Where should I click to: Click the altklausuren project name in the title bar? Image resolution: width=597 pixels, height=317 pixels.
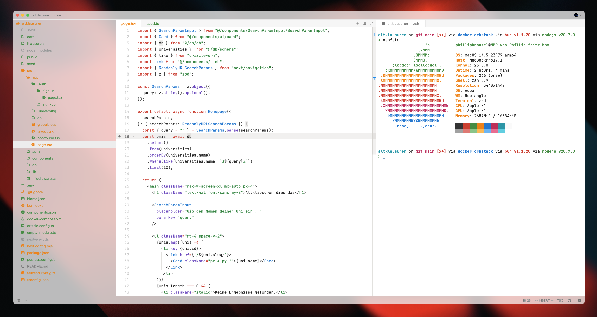pyautogui.click(x=42, y=15)
